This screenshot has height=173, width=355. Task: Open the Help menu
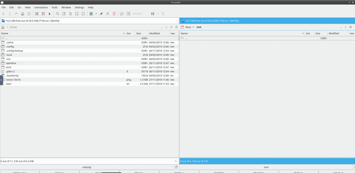[x=91, y=7]
